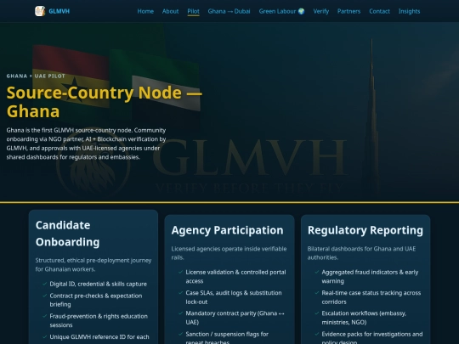Image resolution: width=459 pixels, height=344 pixels.
Task: Click checkmark icon beside 'Sanction / suspension flags'
Action: [x=180, y=334]
